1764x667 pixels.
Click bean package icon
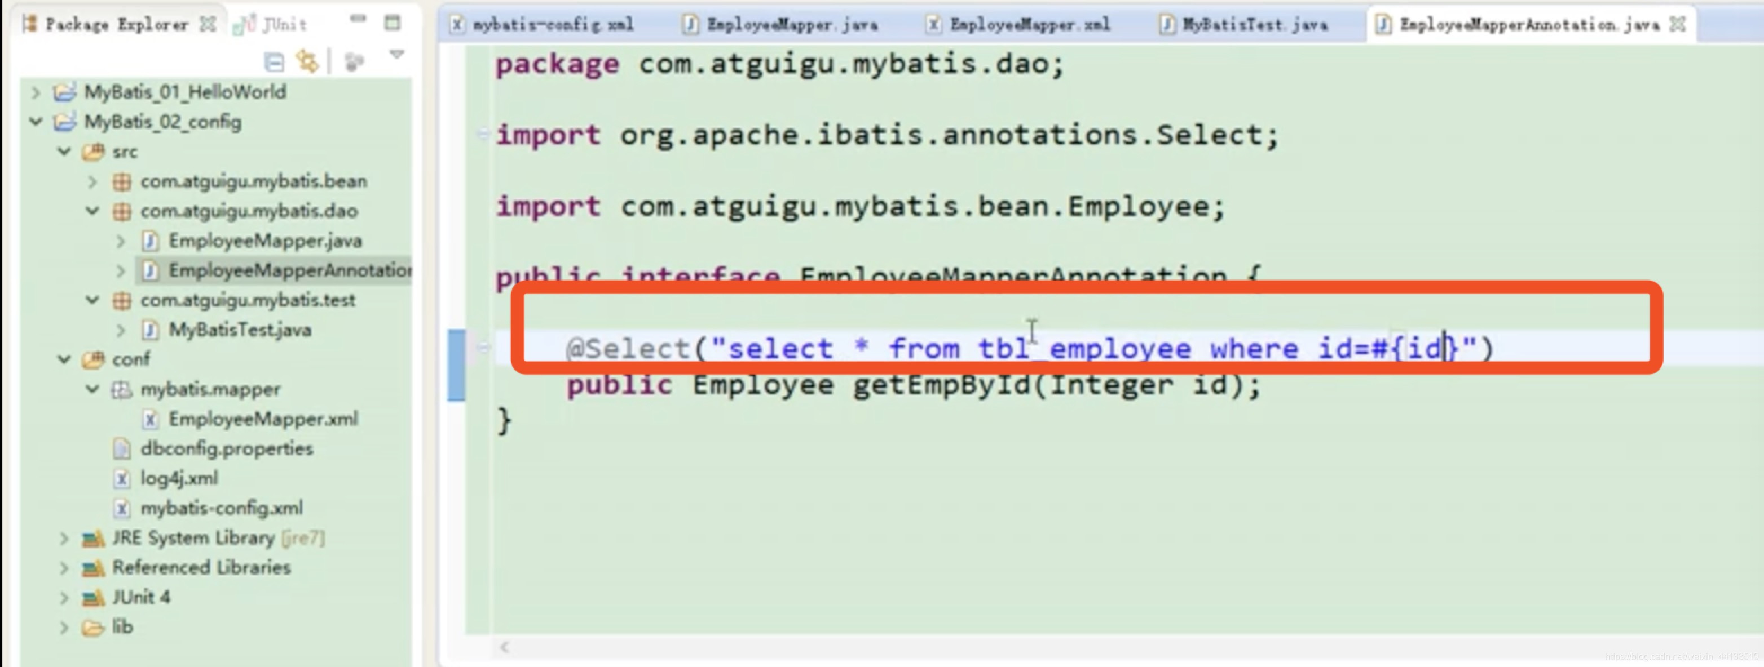pos(121,181)
